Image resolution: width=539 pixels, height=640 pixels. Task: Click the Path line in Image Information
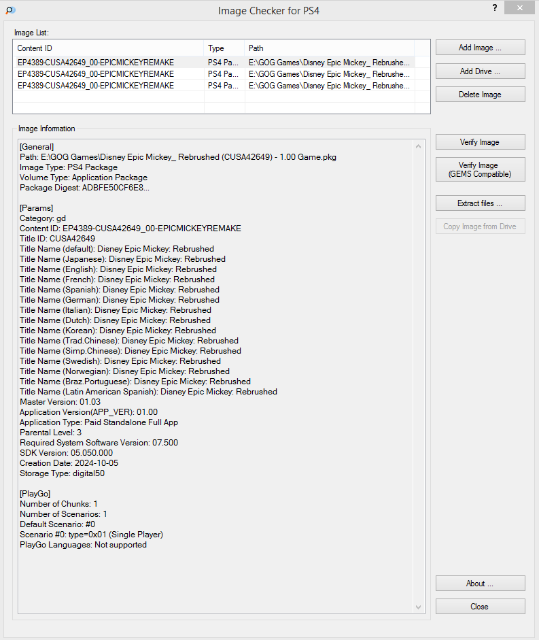(x=178, y=157)
